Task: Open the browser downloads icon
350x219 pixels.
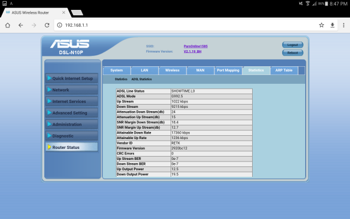Action: tap(332, 25)
